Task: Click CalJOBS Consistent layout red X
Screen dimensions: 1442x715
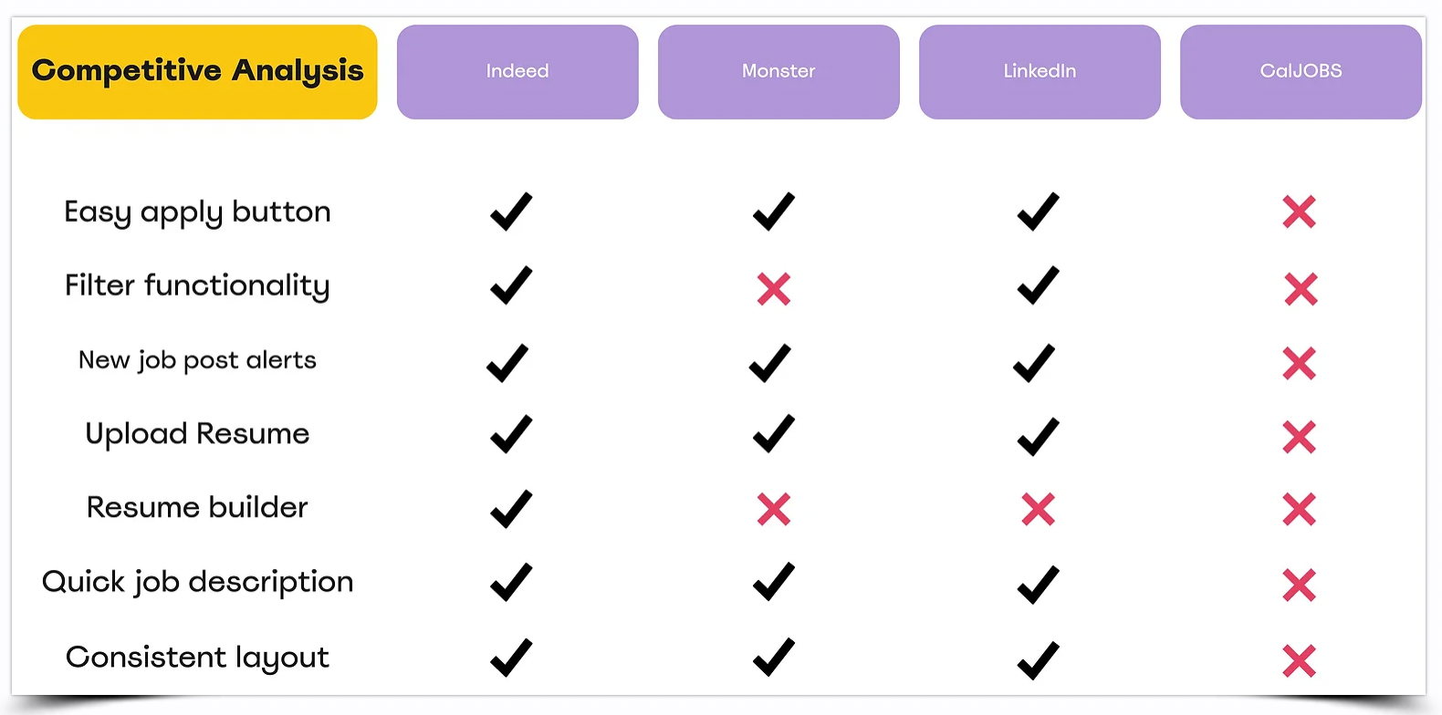Action: [x=1299, y=661]
